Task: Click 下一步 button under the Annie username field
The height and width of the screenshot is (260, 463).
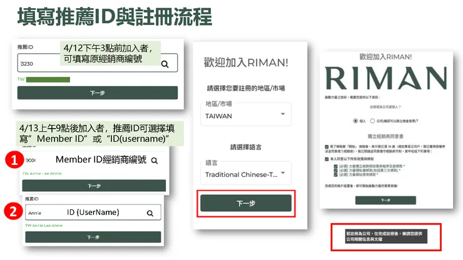Action: pyautogui.click(x=93, y=237)
